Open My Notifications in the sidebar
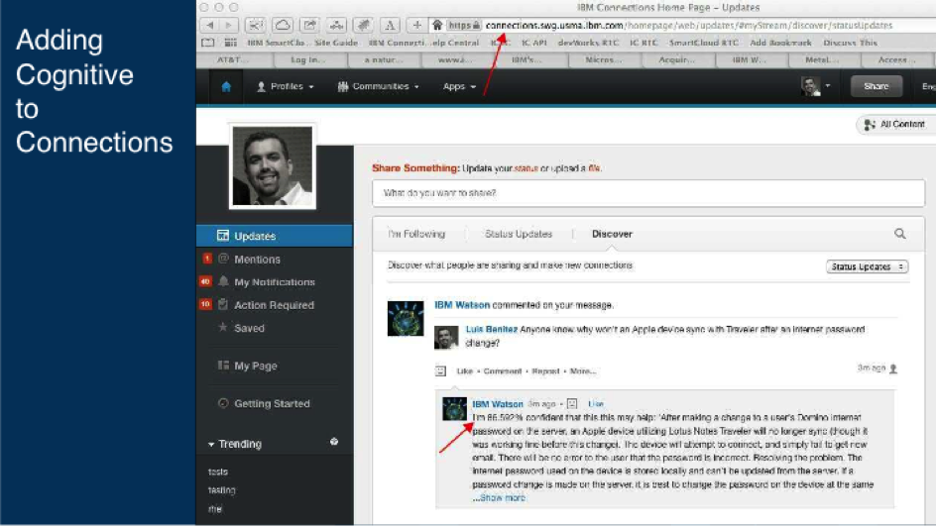The width and height of the screenshot is (937, 527). (x=275, y=281)
